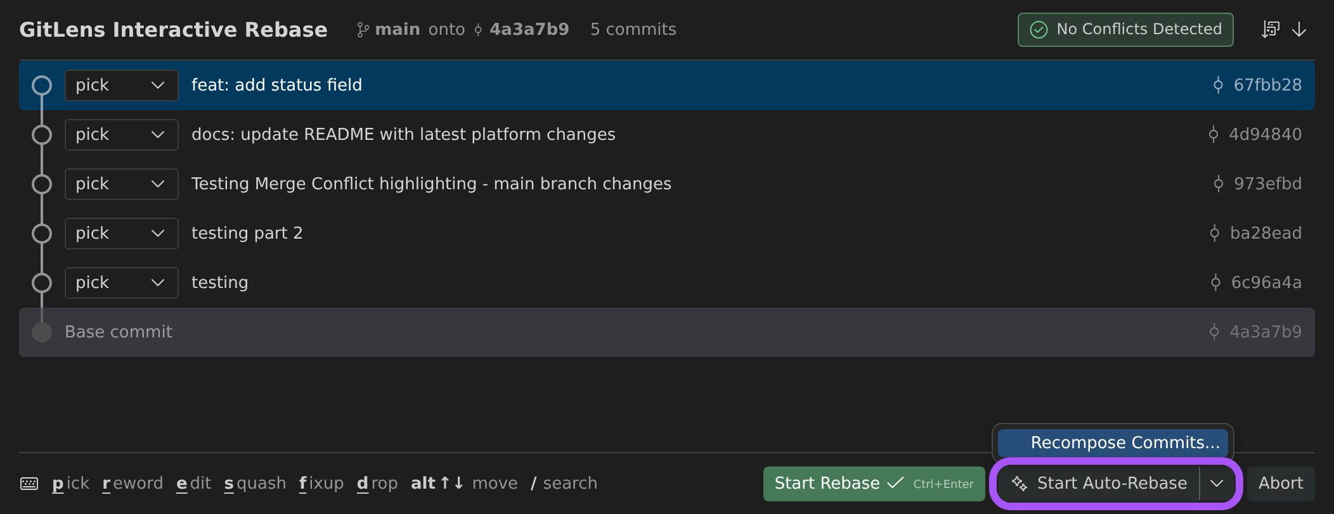Click commit SHA icon next to 4a3a7b9 base row
This screenshot has width=1334, height=514.
click(1214, 332)
